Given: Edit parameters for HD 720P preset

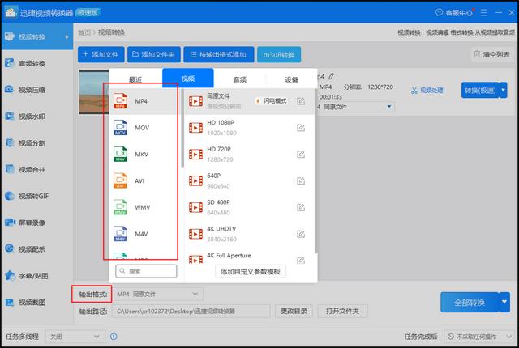Looking at the screenshot, I should tap(301, 155).
